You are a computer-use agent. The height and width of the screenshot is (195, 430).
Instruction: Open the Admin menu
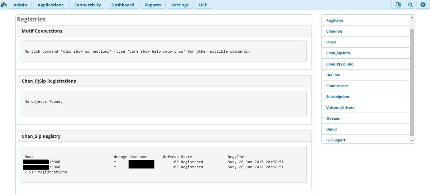click(20, 5)
